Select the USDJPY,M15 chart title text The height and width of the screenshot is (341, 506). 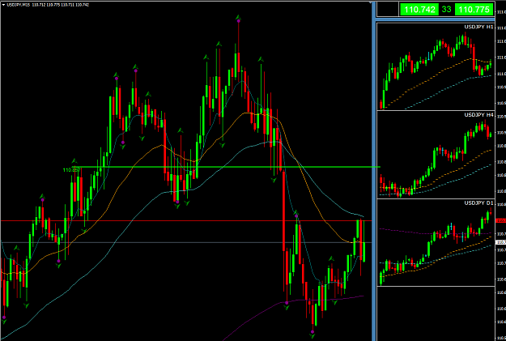click(18, 5)
